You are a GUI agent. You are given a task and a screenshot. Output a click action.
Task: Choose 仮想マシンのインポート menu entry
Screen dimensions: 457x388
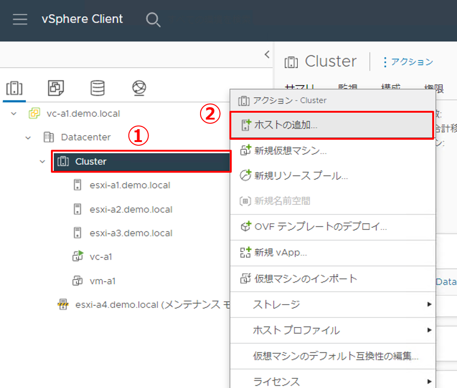pos(333,279)
